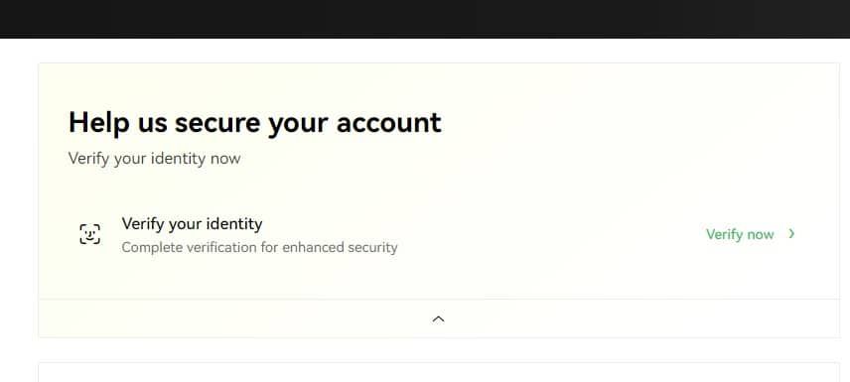
Task: Collapse the security card with the up chevron
Action: pyautogui.click(x=438, y=319)
